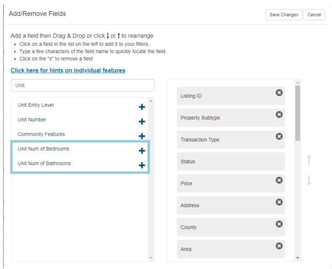Add Unit Number field using plus icon
The height and width of the screenshot is (269, 332).
[142, 121]
